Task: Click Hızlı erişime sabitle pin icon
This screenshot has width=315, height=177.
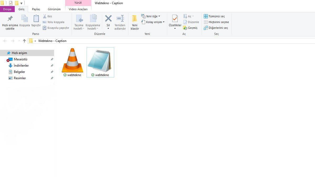Action: pyautogui.click(x=10, y=19)
